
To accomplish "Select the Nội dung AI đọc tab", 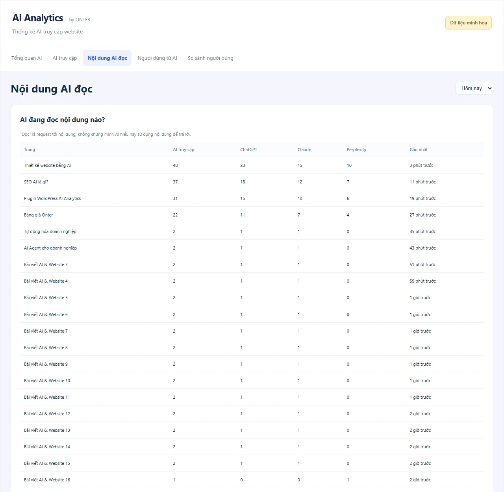I will (x=107, y=58).
